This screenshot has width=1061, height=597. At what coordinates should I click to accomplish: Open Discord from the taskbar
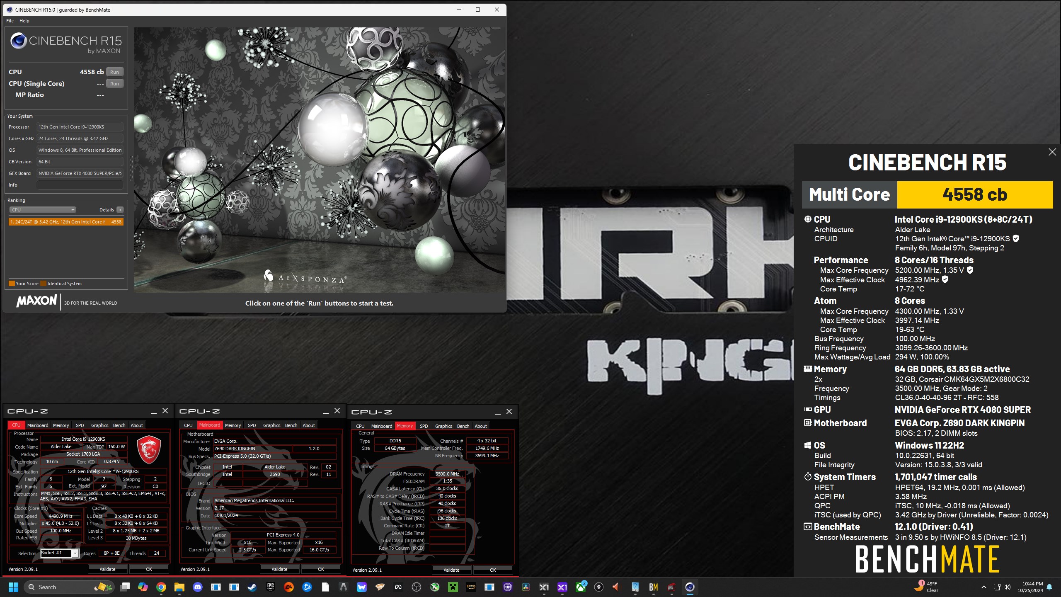(x=198, y=587)
